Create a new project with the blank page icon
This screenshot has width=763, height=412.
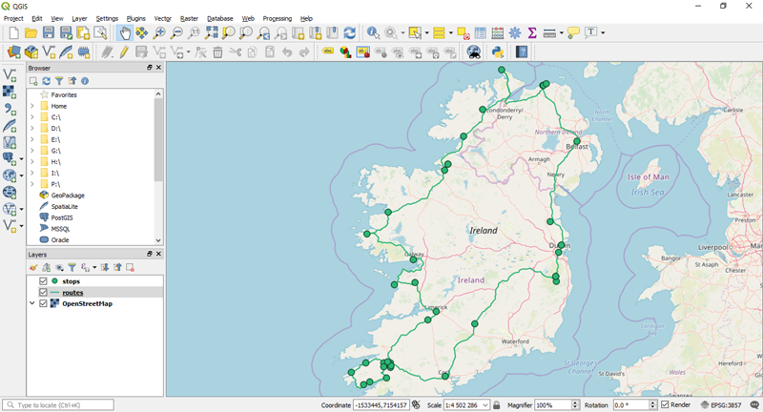click(13, 32)
